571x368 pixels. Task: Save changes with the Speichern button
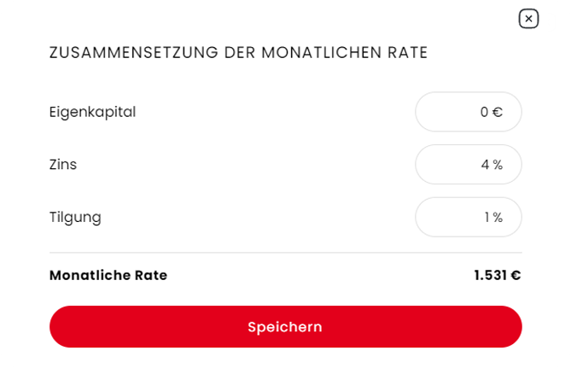click(285, 326)
